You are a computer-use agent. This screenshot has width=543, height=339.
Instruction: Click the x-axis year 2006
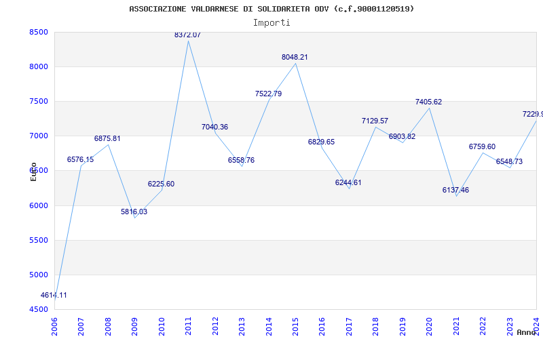54,326
